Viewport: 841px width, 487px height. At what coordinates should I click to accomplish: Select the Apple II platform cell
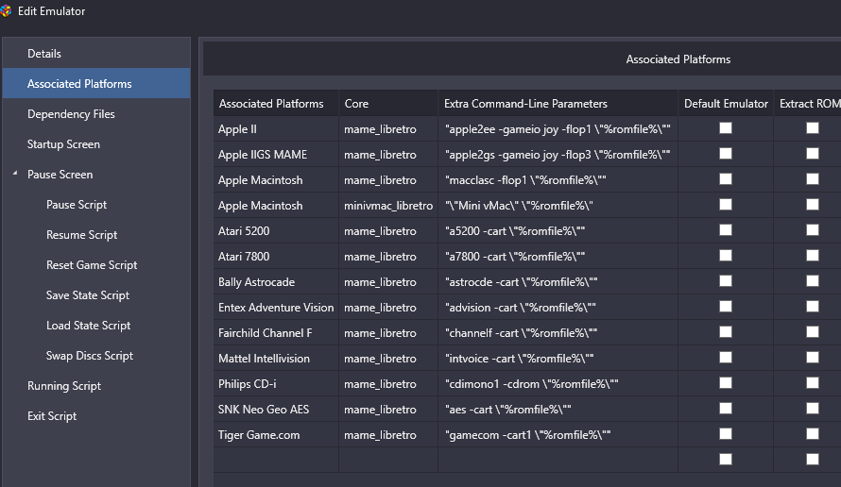click(276, 129)
